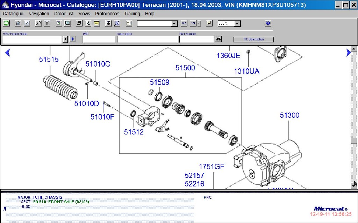Screen dimensions: 358x223
Task: Select part callout 51010D
Action: pos(87,103)
